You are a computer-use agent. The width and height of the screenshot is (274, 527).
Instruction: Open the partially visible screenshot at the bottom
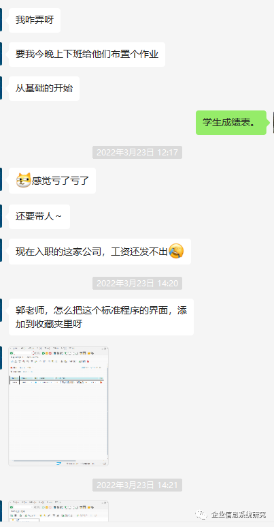[58, 514]
